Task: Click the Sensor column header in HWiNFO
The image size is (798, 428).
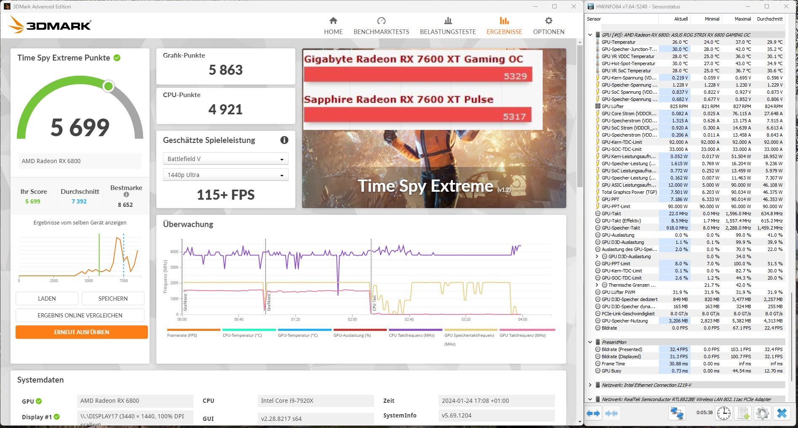Action: click(x=621, y=19)
